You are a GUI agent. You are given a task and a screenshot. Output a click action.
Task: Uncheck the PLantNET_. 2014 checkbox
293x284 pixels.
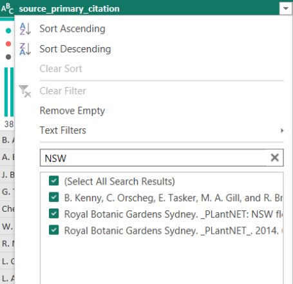pos(53,230)
